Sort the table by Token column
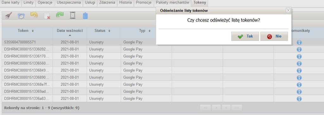Viewport: 324px width, 115px height. coord(27,33)
